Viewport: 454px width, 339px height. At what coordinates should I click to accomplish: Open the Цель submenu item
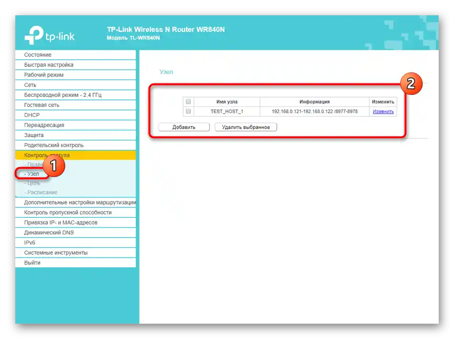32,183
